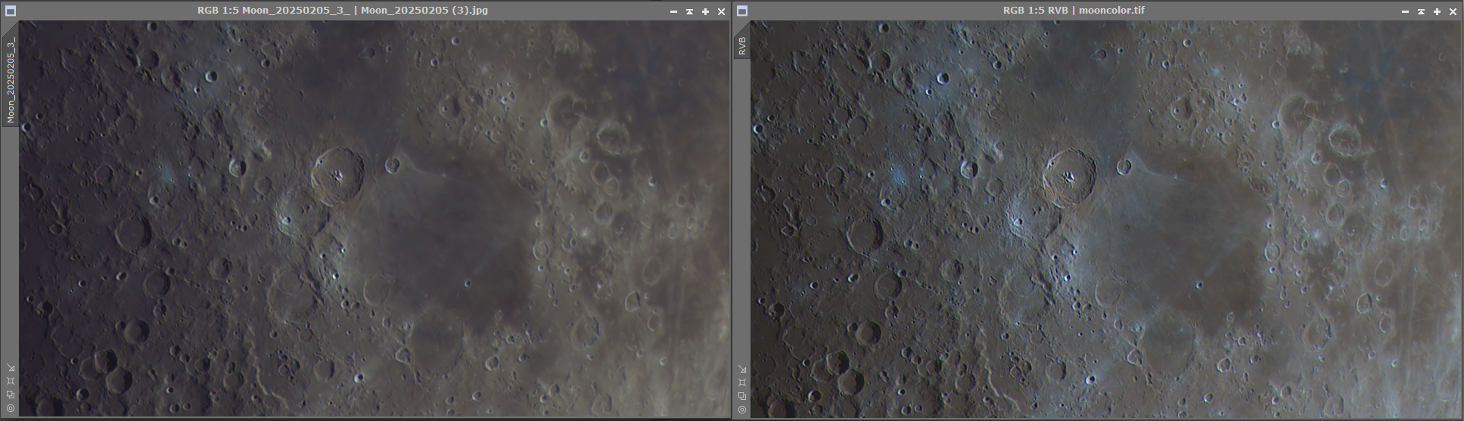This screenshot has width=1464, height=421.
Task: Shade the Moon_20250205 (3).jpg window with the roll-up button
Action: pyautogui.click(x=689, y=11)
